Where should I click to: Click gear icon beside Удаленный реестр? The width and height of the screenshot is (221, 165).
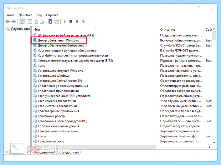(35, 116)
